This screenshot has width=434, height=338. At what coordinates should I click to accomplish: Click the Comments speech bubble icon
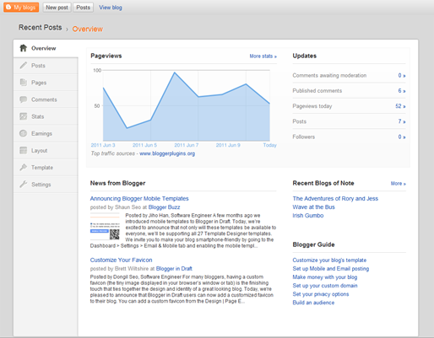pyautogui.click(x=24, y=99)
